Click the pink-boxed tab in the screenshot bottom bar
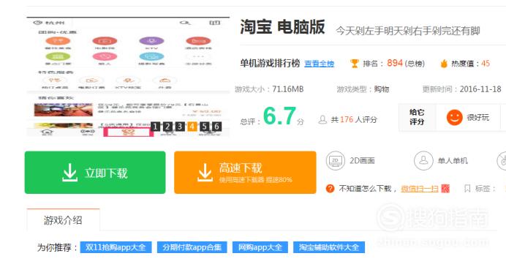The width and height of the screenshot is (506, 267). pos(129,132)
